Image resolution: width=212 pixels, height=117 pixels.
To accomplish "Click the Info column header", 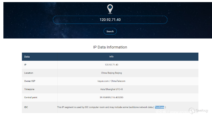I will coord(111,57).
